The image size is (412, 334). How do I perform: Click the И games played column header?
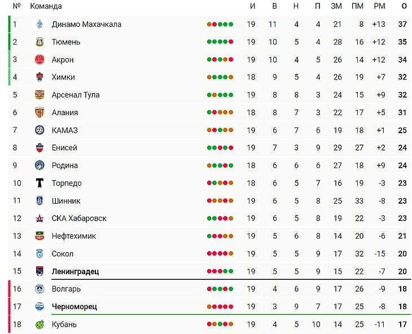[x=252, y=6]
